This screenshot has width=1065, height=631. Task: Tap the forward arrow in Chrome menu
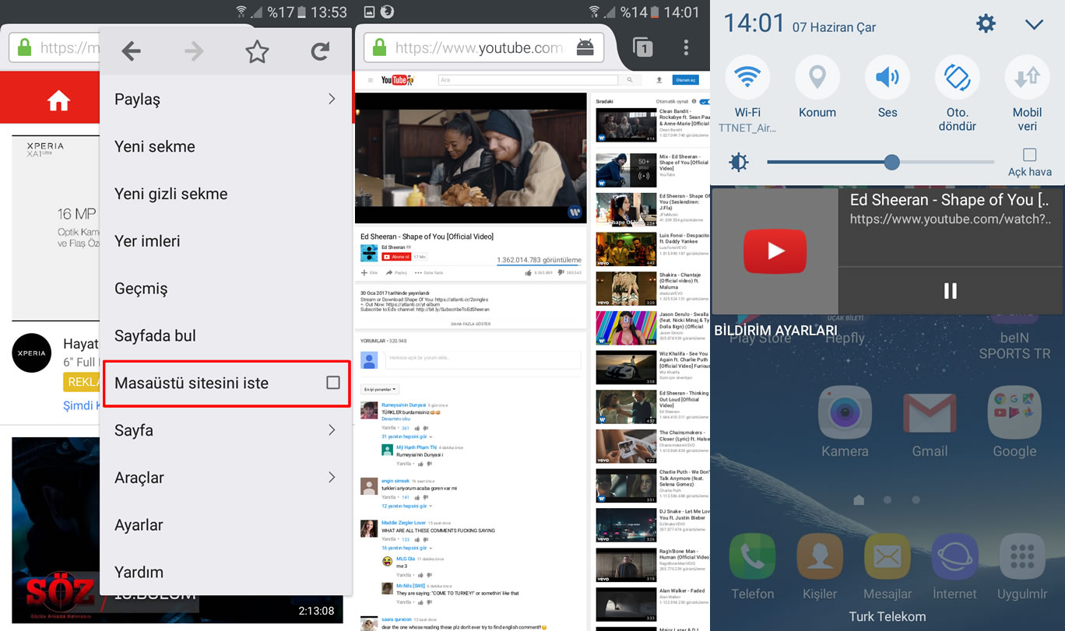point(194,51)
